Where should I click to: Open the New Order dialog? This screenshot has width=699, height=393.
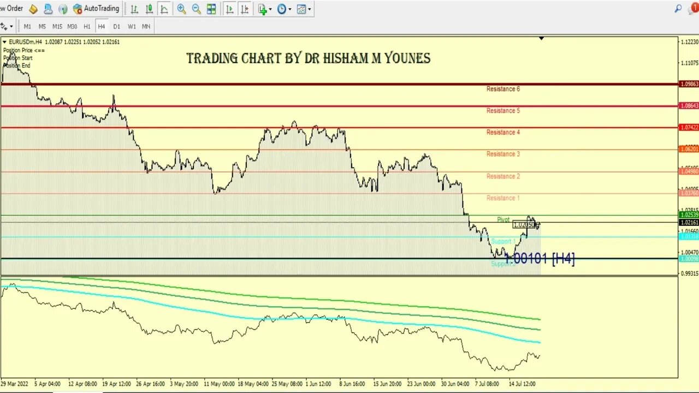(x=11, y=8)
